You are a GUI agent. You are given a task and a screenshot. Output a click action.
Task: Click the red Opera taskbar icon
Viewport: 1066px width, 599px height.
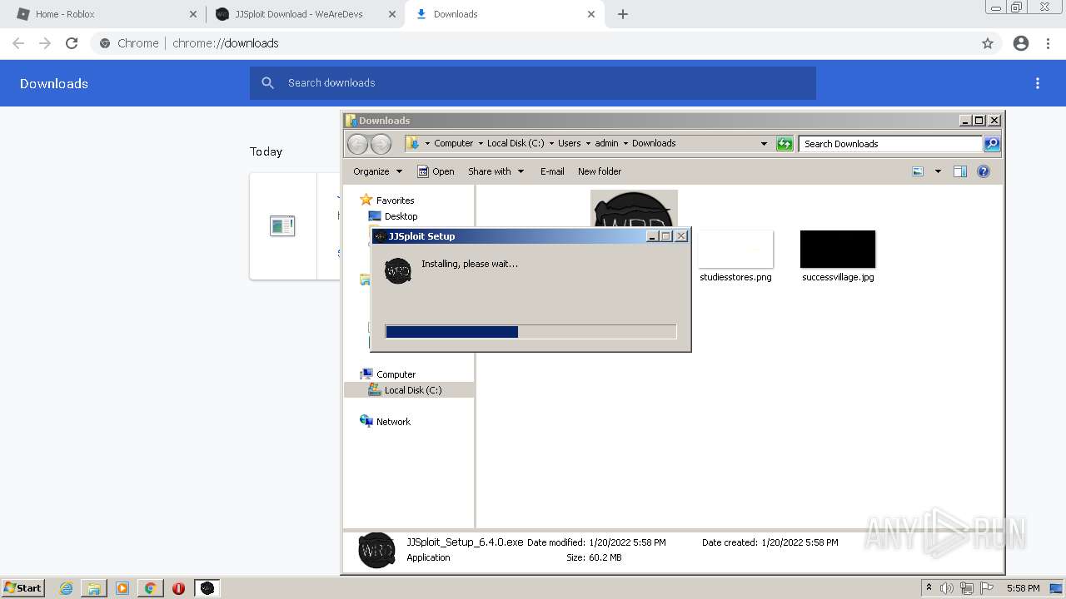pos(178,588)
